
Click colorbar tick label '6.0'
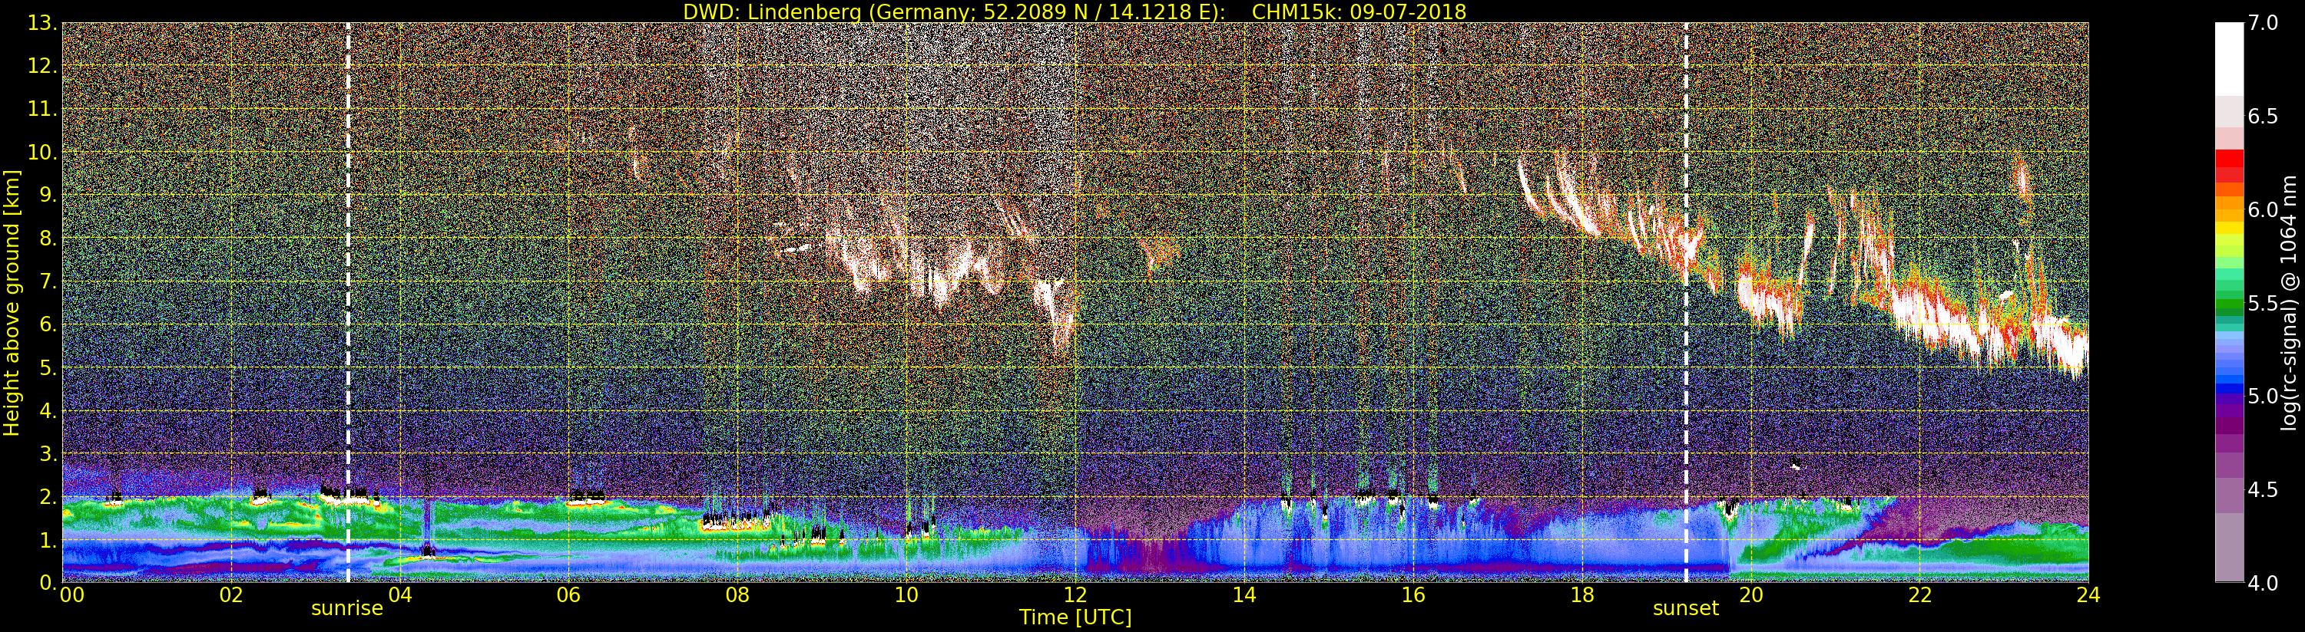click(x=2263, y=209)
